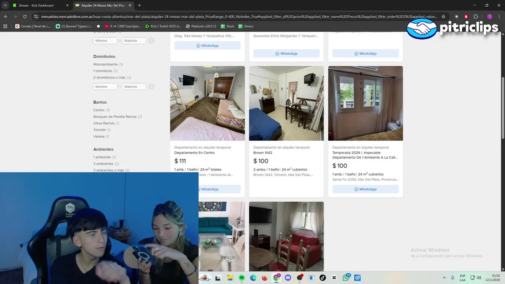
Task: Filter by Monoambiente under Dormitorios
Action: pos(105,64)
